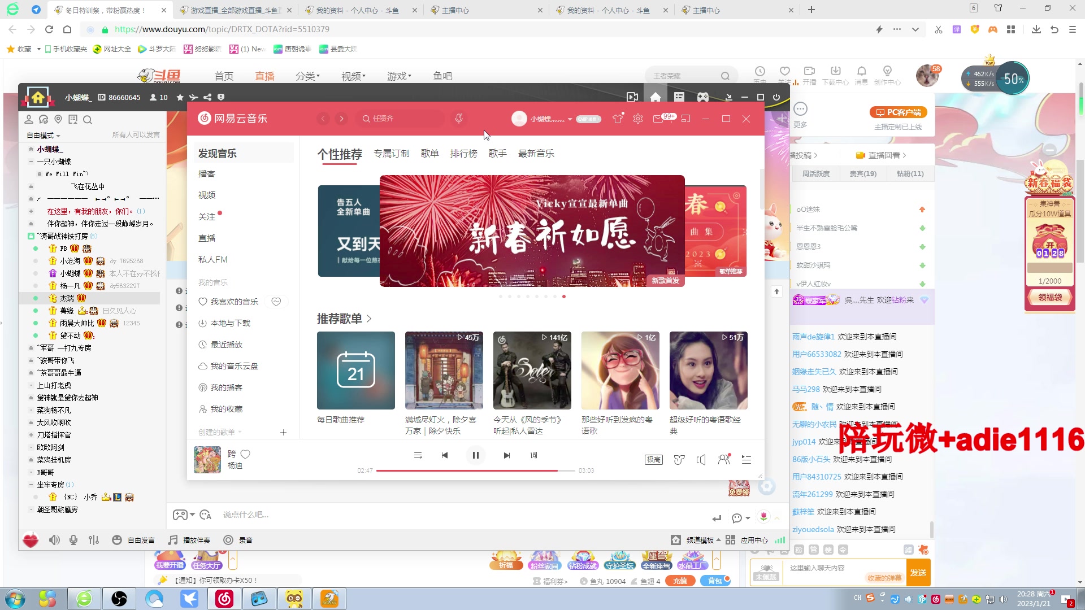The width and height of the screenshot is (1085, 610).
Task: Expand the 创建的歌单 section
Action: click(x=220, y=433)
